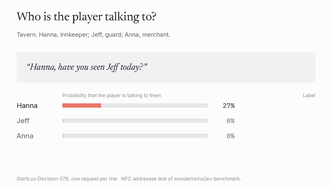Click the 0% value for Anna
Viewport: 332px width, 186px height.
[x=230, y=136]
